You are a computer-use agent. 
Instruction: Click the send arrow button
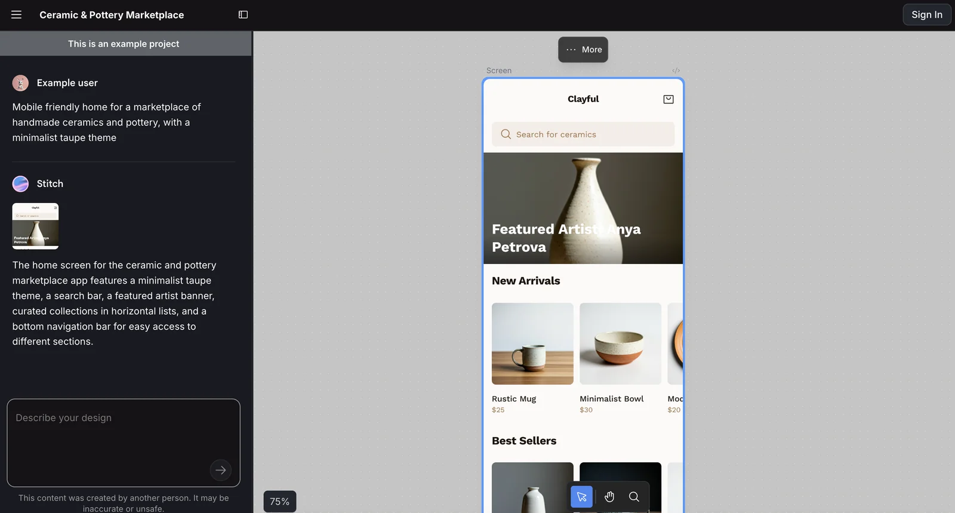coord(220,470)
